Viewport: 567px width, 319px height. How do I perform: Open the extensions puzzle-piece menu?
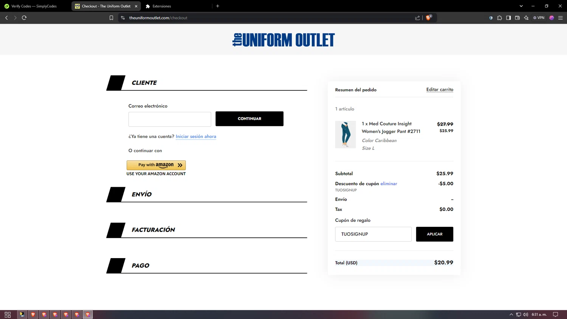[499, 18]
